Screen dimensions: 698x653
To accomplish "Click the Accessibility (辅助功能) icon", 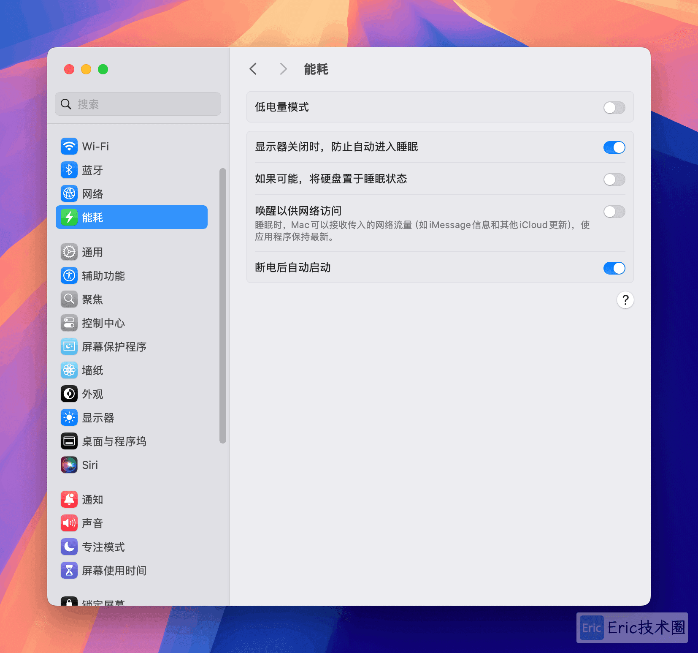I will (x=69, y=276).
